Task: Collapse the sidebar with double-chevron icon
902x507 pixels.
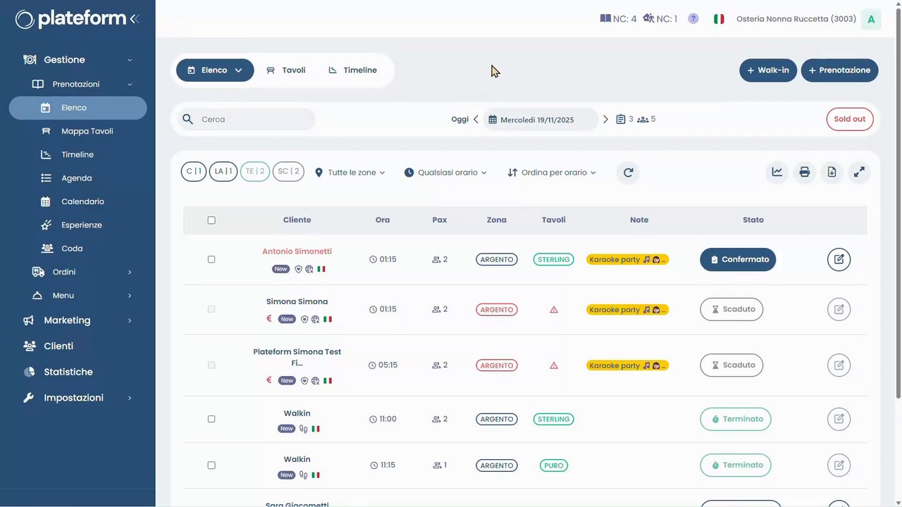Action: [135, 19]
